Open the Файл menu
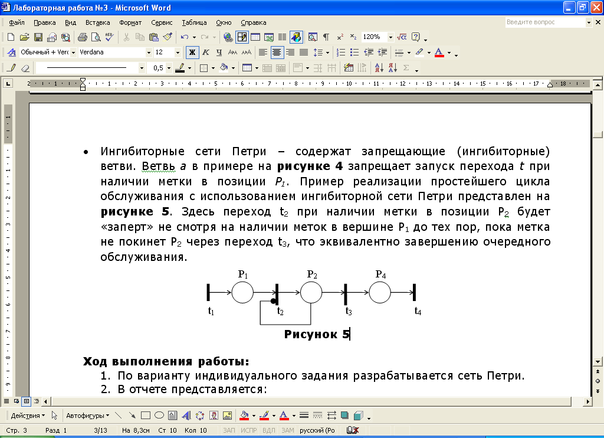 [17, 22]
